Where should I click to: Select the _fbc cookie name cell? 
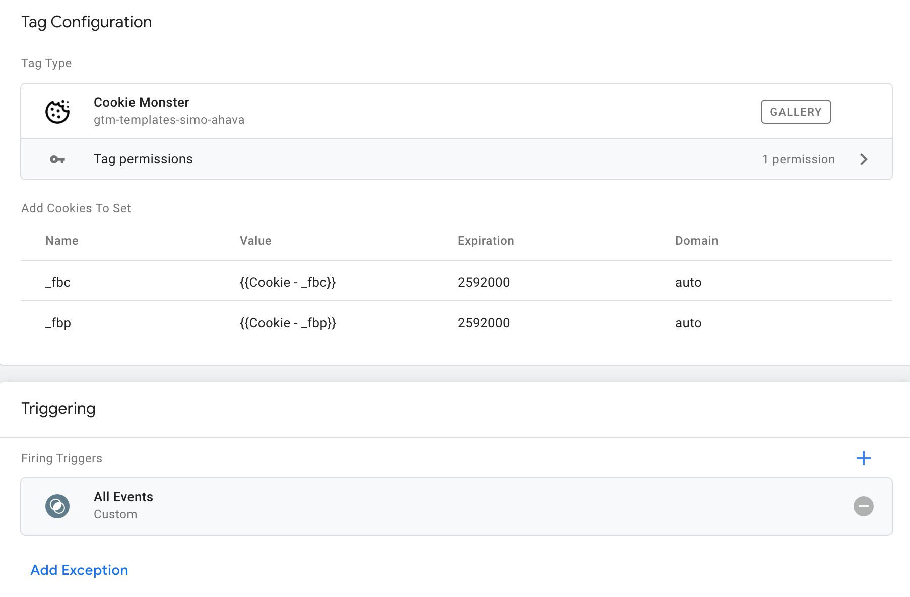tap(58, 282)
